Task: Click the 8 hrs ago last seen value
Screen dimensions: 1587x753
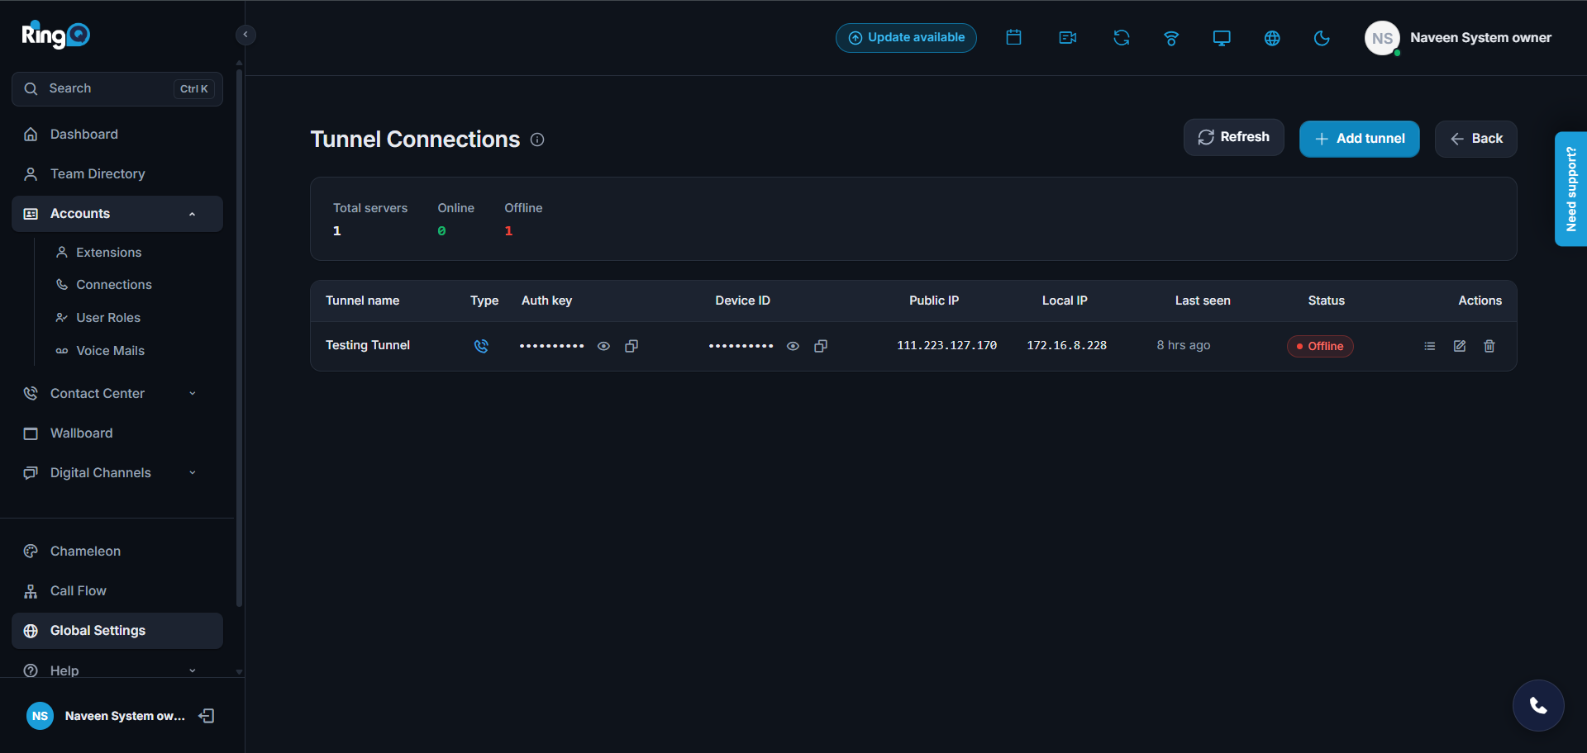Action: click(x=1183, y=345)
